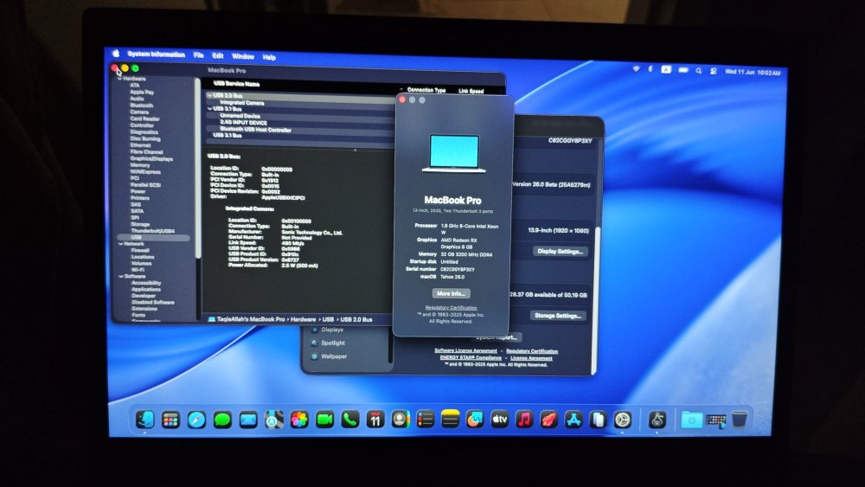Image resolution: width=865 pixels, height=487 pixels.
Task: Open the System Information menu
Action: (x=156, y=54)
